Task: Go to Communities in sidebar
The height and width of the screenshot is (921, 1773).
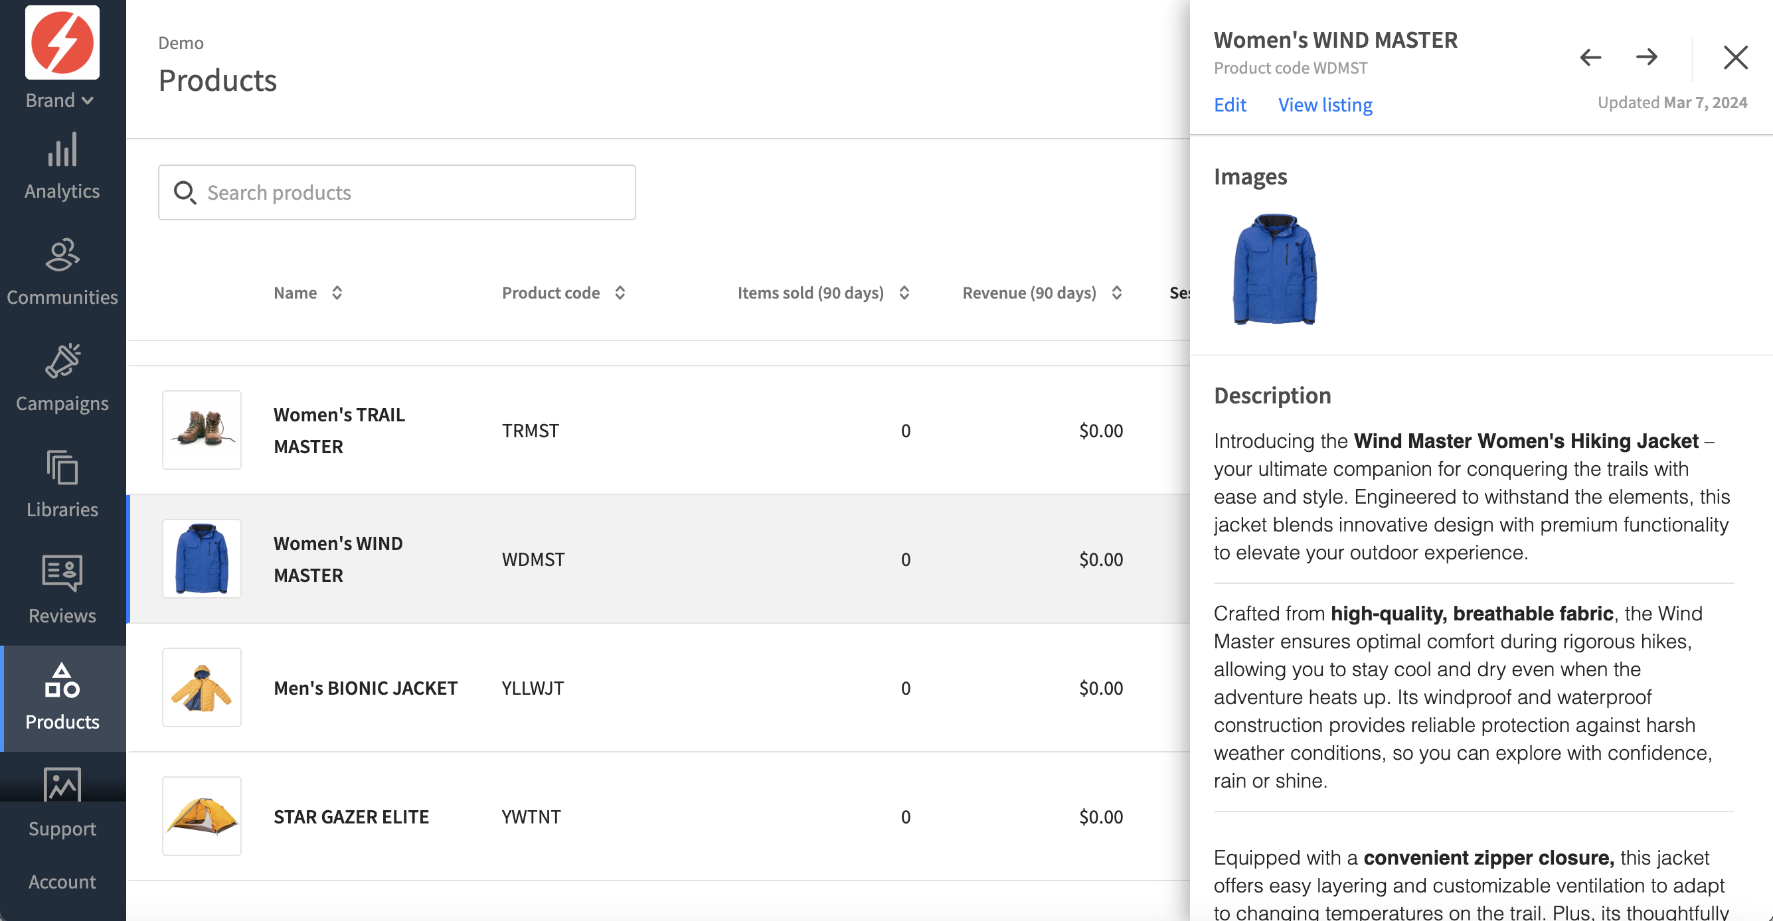Action: [x=62, y=273]
